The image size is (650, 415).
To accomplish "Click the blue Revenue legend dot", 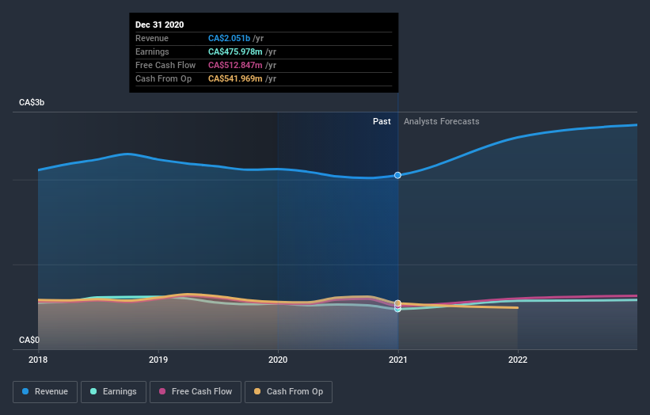I will click(x=25, y=391).
